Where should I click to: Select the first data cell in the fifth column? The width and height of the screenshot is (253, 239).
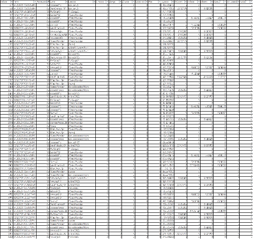pyautogui.click(x=82, y=5)
